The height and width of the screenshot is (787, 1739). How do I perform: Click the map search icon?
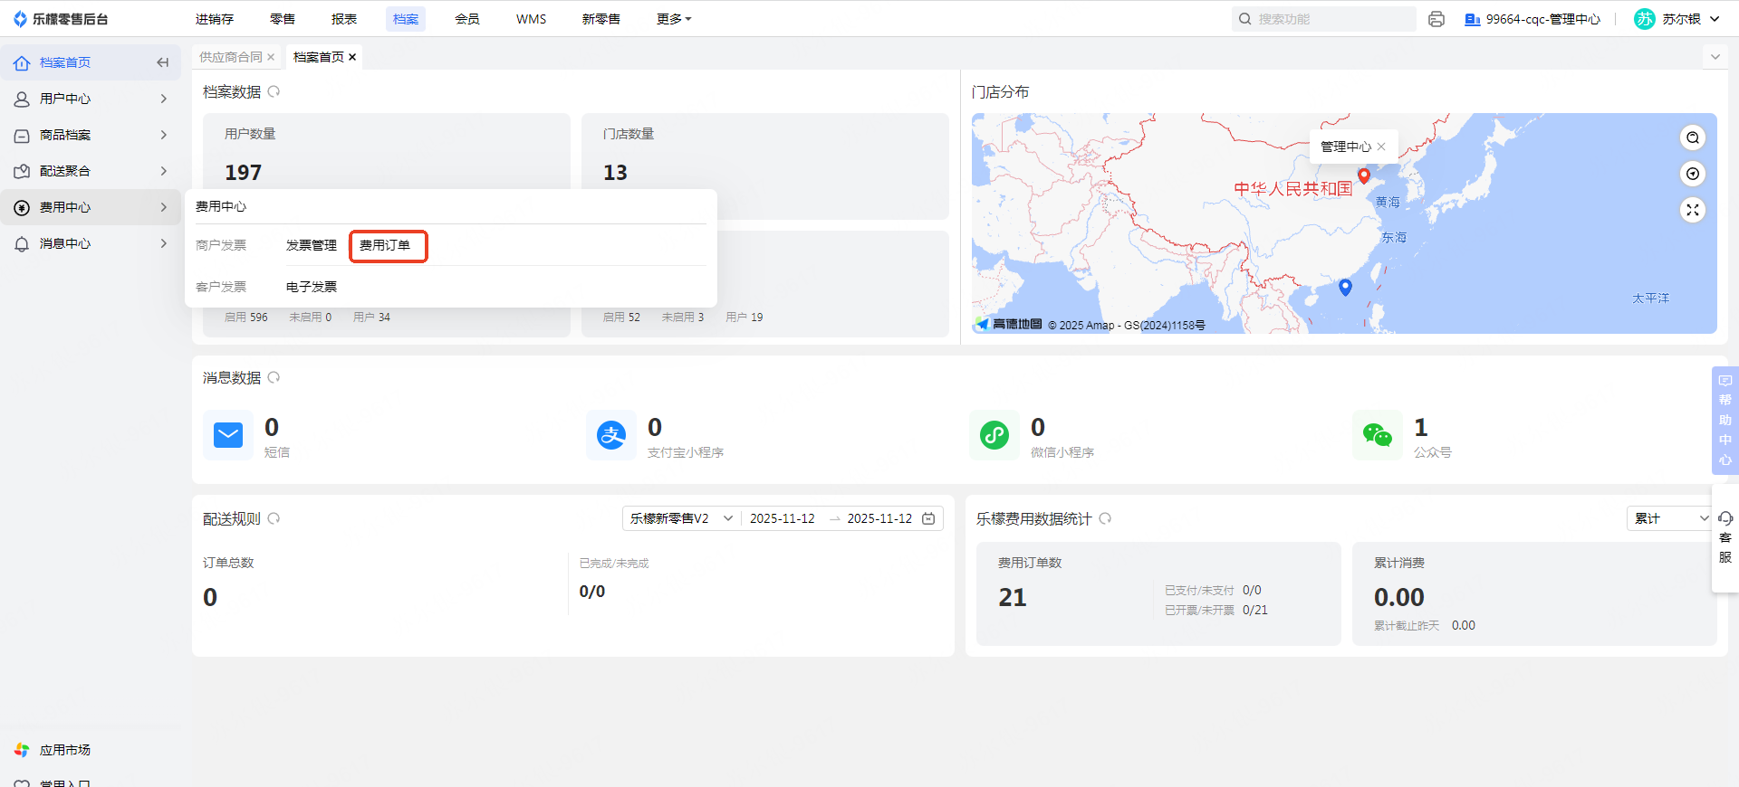click(x=1692, y=137)
